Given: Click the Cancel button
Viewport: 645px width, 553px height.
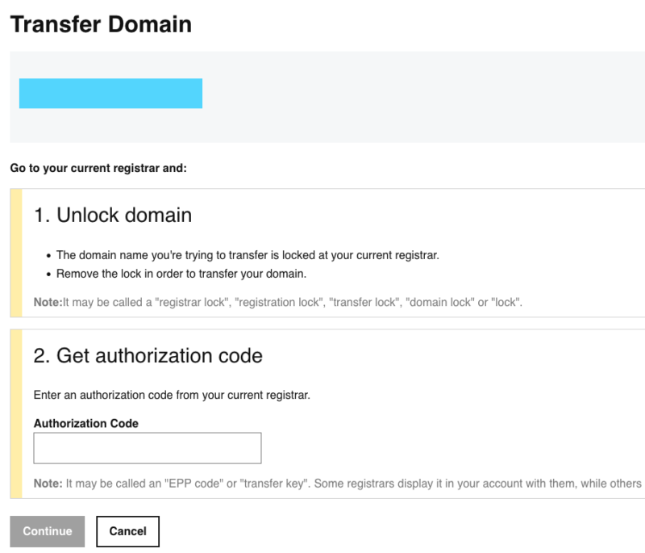Looking at the screenshot, I should [127, 531].
